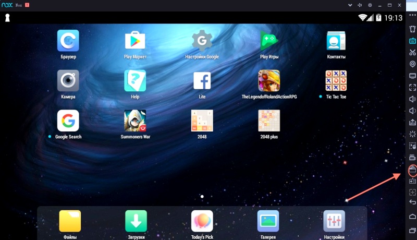The height and width of the screenshot is (240, 417).
Task: Click the home screen page indicator dot
Action: 202,196
